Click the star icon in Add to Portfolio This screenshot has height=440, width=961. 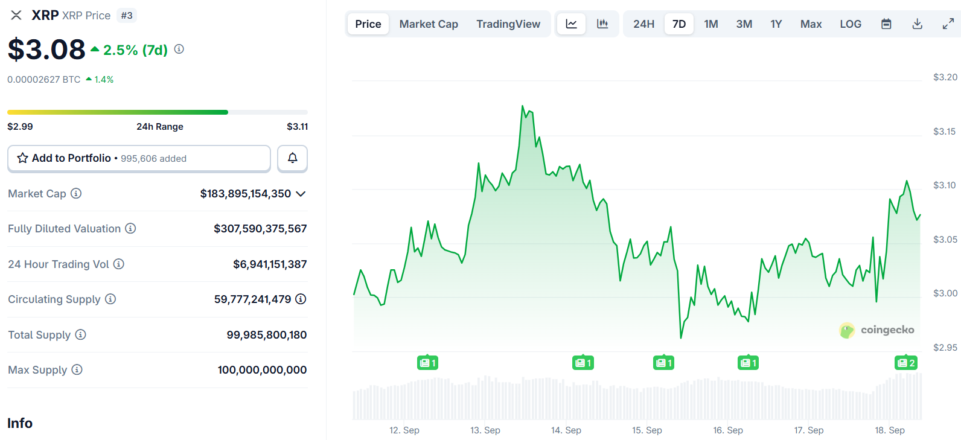[x=23, y=158]
